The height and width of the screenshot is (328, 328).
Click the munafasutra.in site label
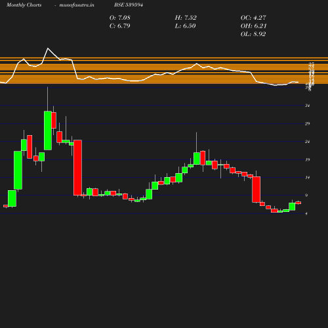[x=77, y=5]
